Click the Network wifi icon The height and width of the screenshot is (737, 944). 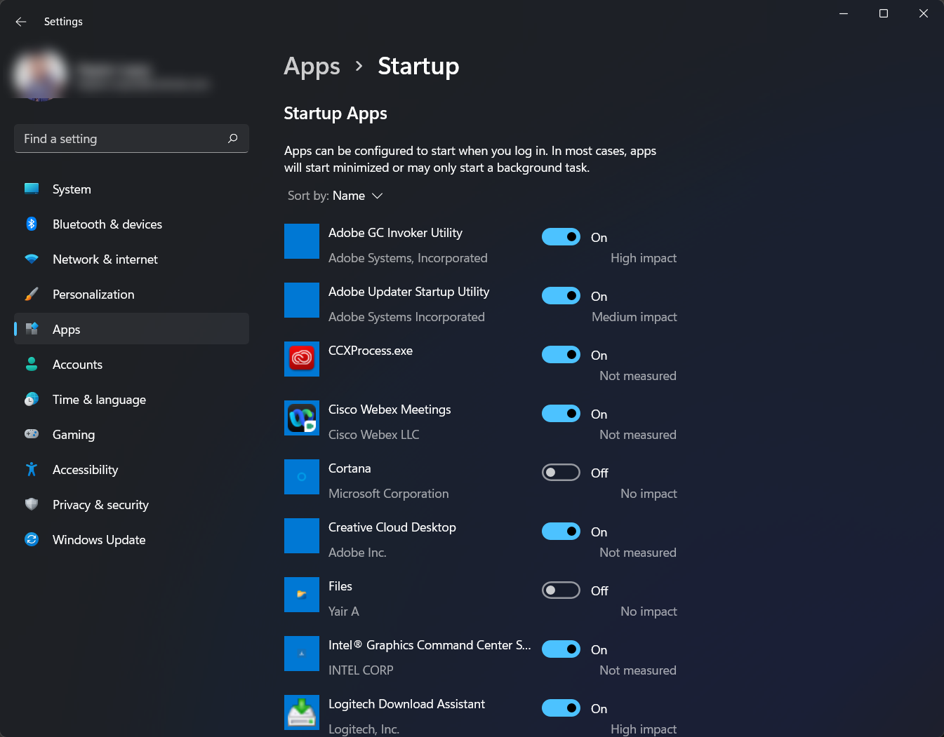[x=32, y=259]
